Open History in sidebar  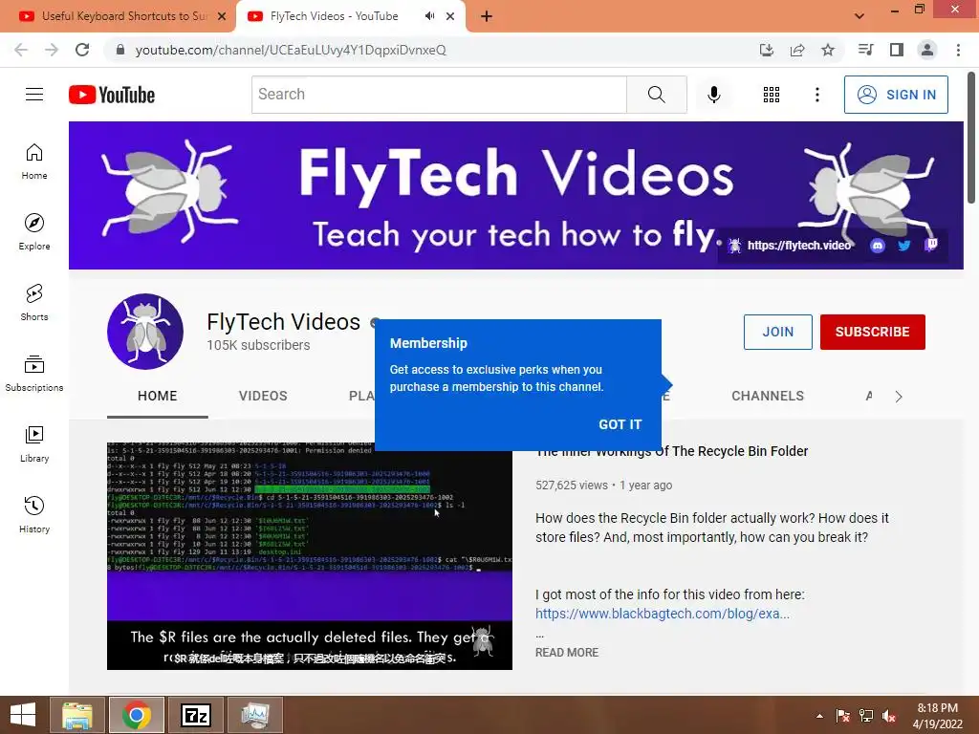[x=34, y=514]
